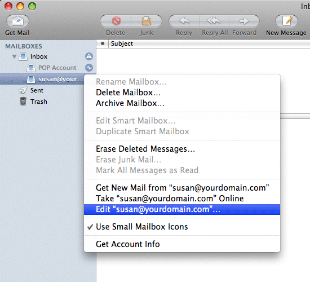The width and height of the screenshot is (310, 282).
Task: Click the yellow minimize window button
Action: point(20,6)
